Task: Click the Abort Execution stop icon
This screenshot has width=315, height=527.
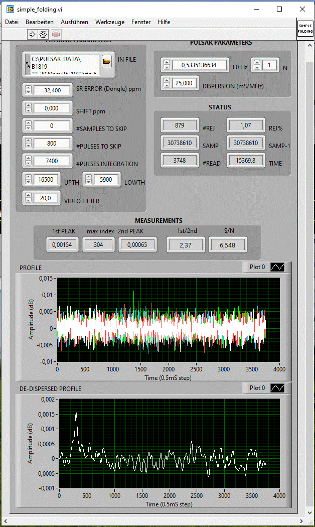Action: point(56,34)
